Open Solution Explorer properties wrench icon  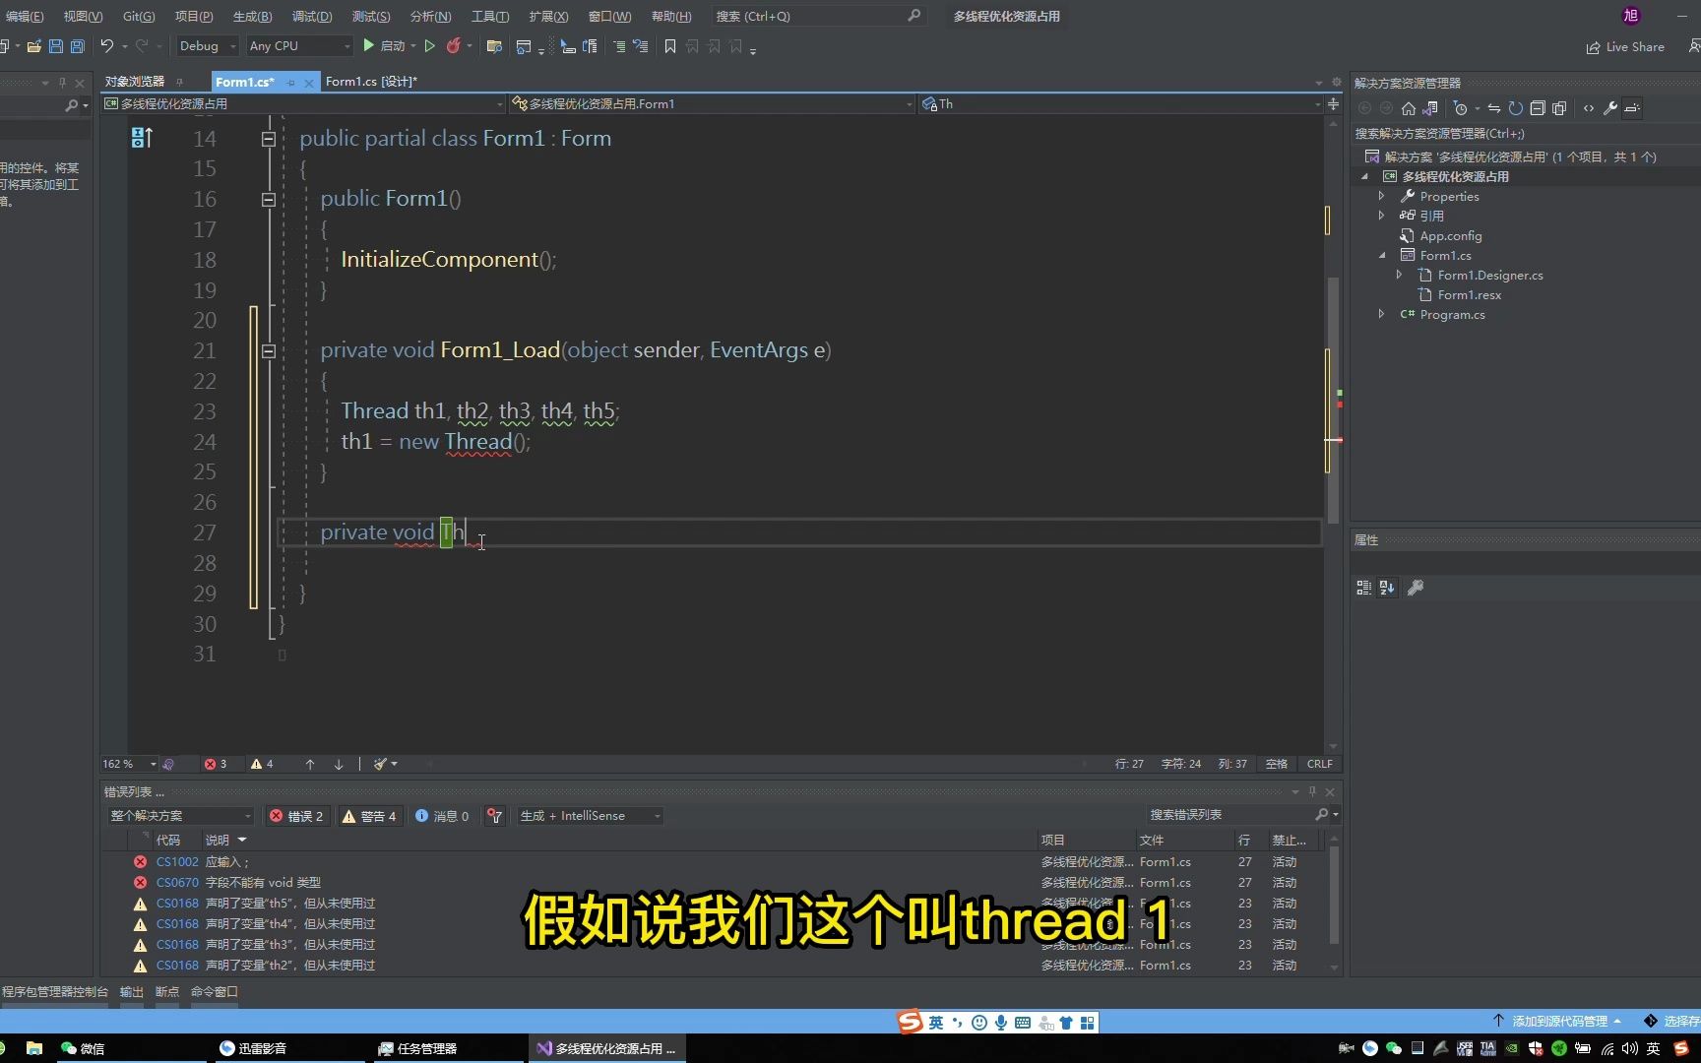1608,108
